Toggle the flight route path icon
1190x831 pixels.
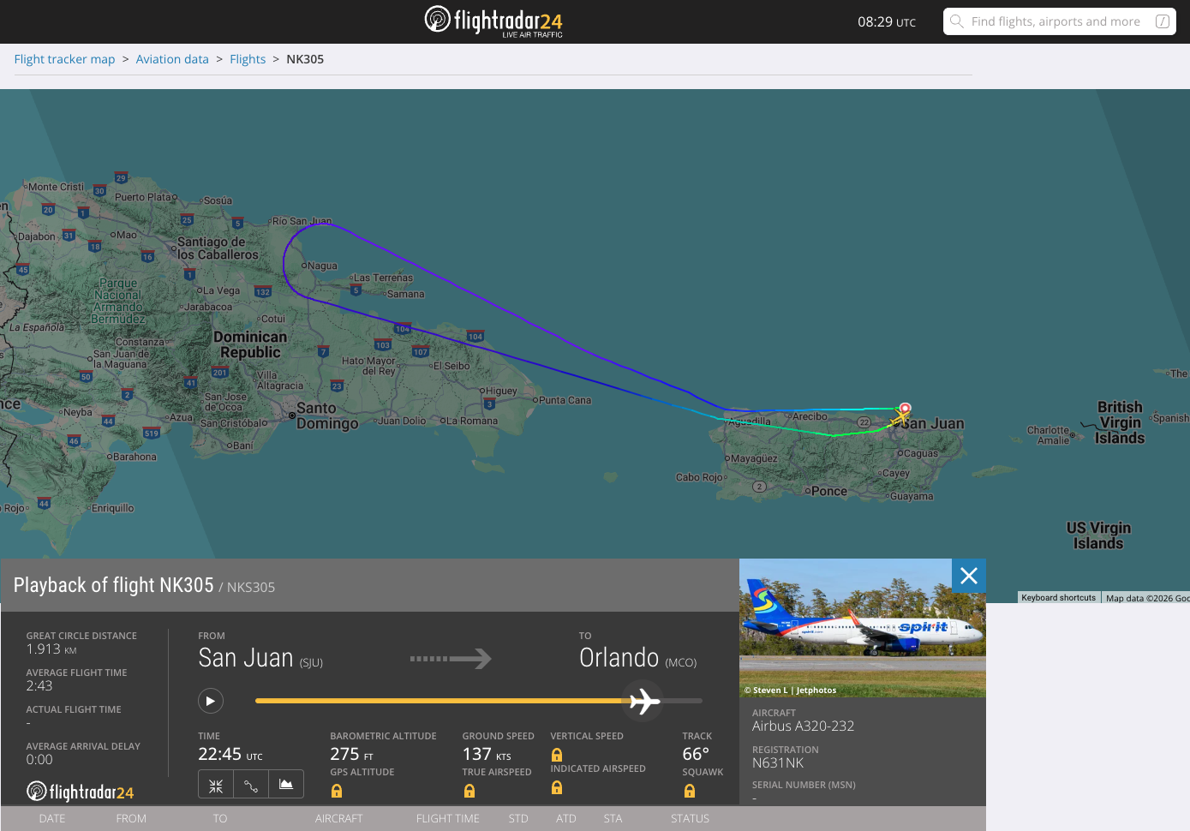point(251,785)
